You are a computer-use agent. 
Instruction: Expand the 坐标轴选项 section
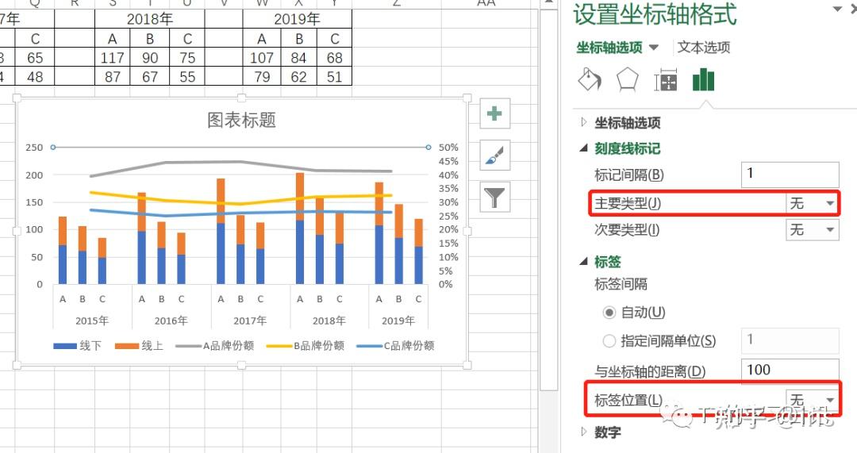[584, 122]
